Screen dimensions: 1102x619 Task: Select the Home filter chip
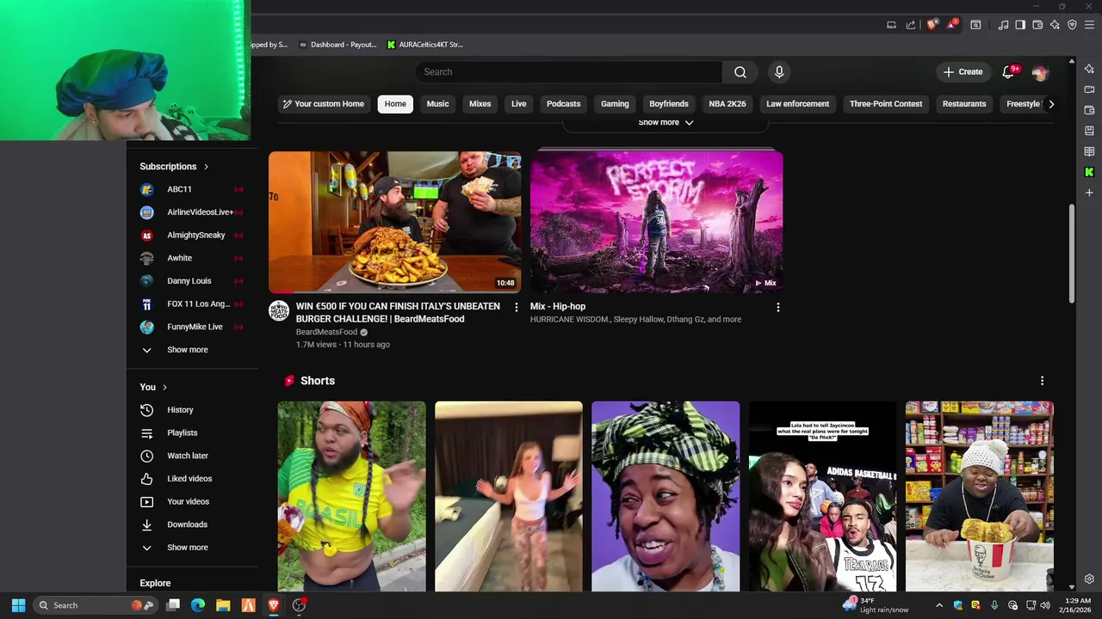click(395, 104)
